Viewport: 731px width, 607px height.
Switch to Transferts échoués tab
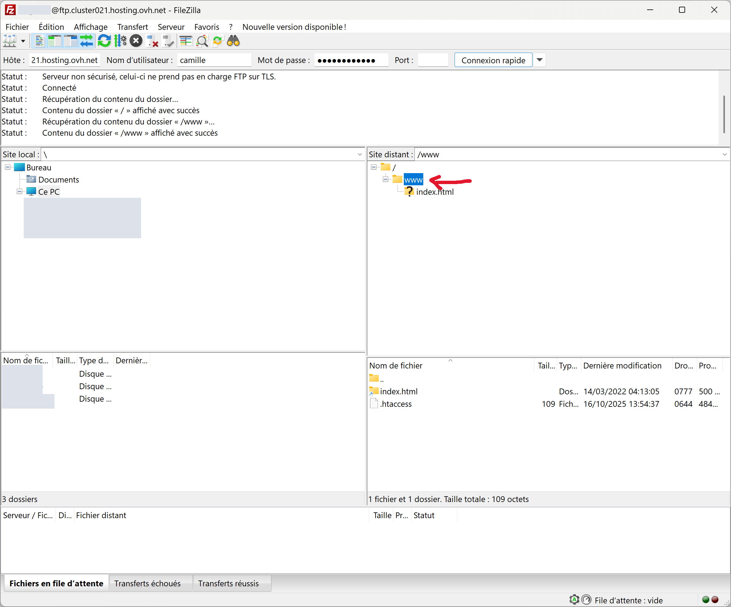tap(147, 583)
